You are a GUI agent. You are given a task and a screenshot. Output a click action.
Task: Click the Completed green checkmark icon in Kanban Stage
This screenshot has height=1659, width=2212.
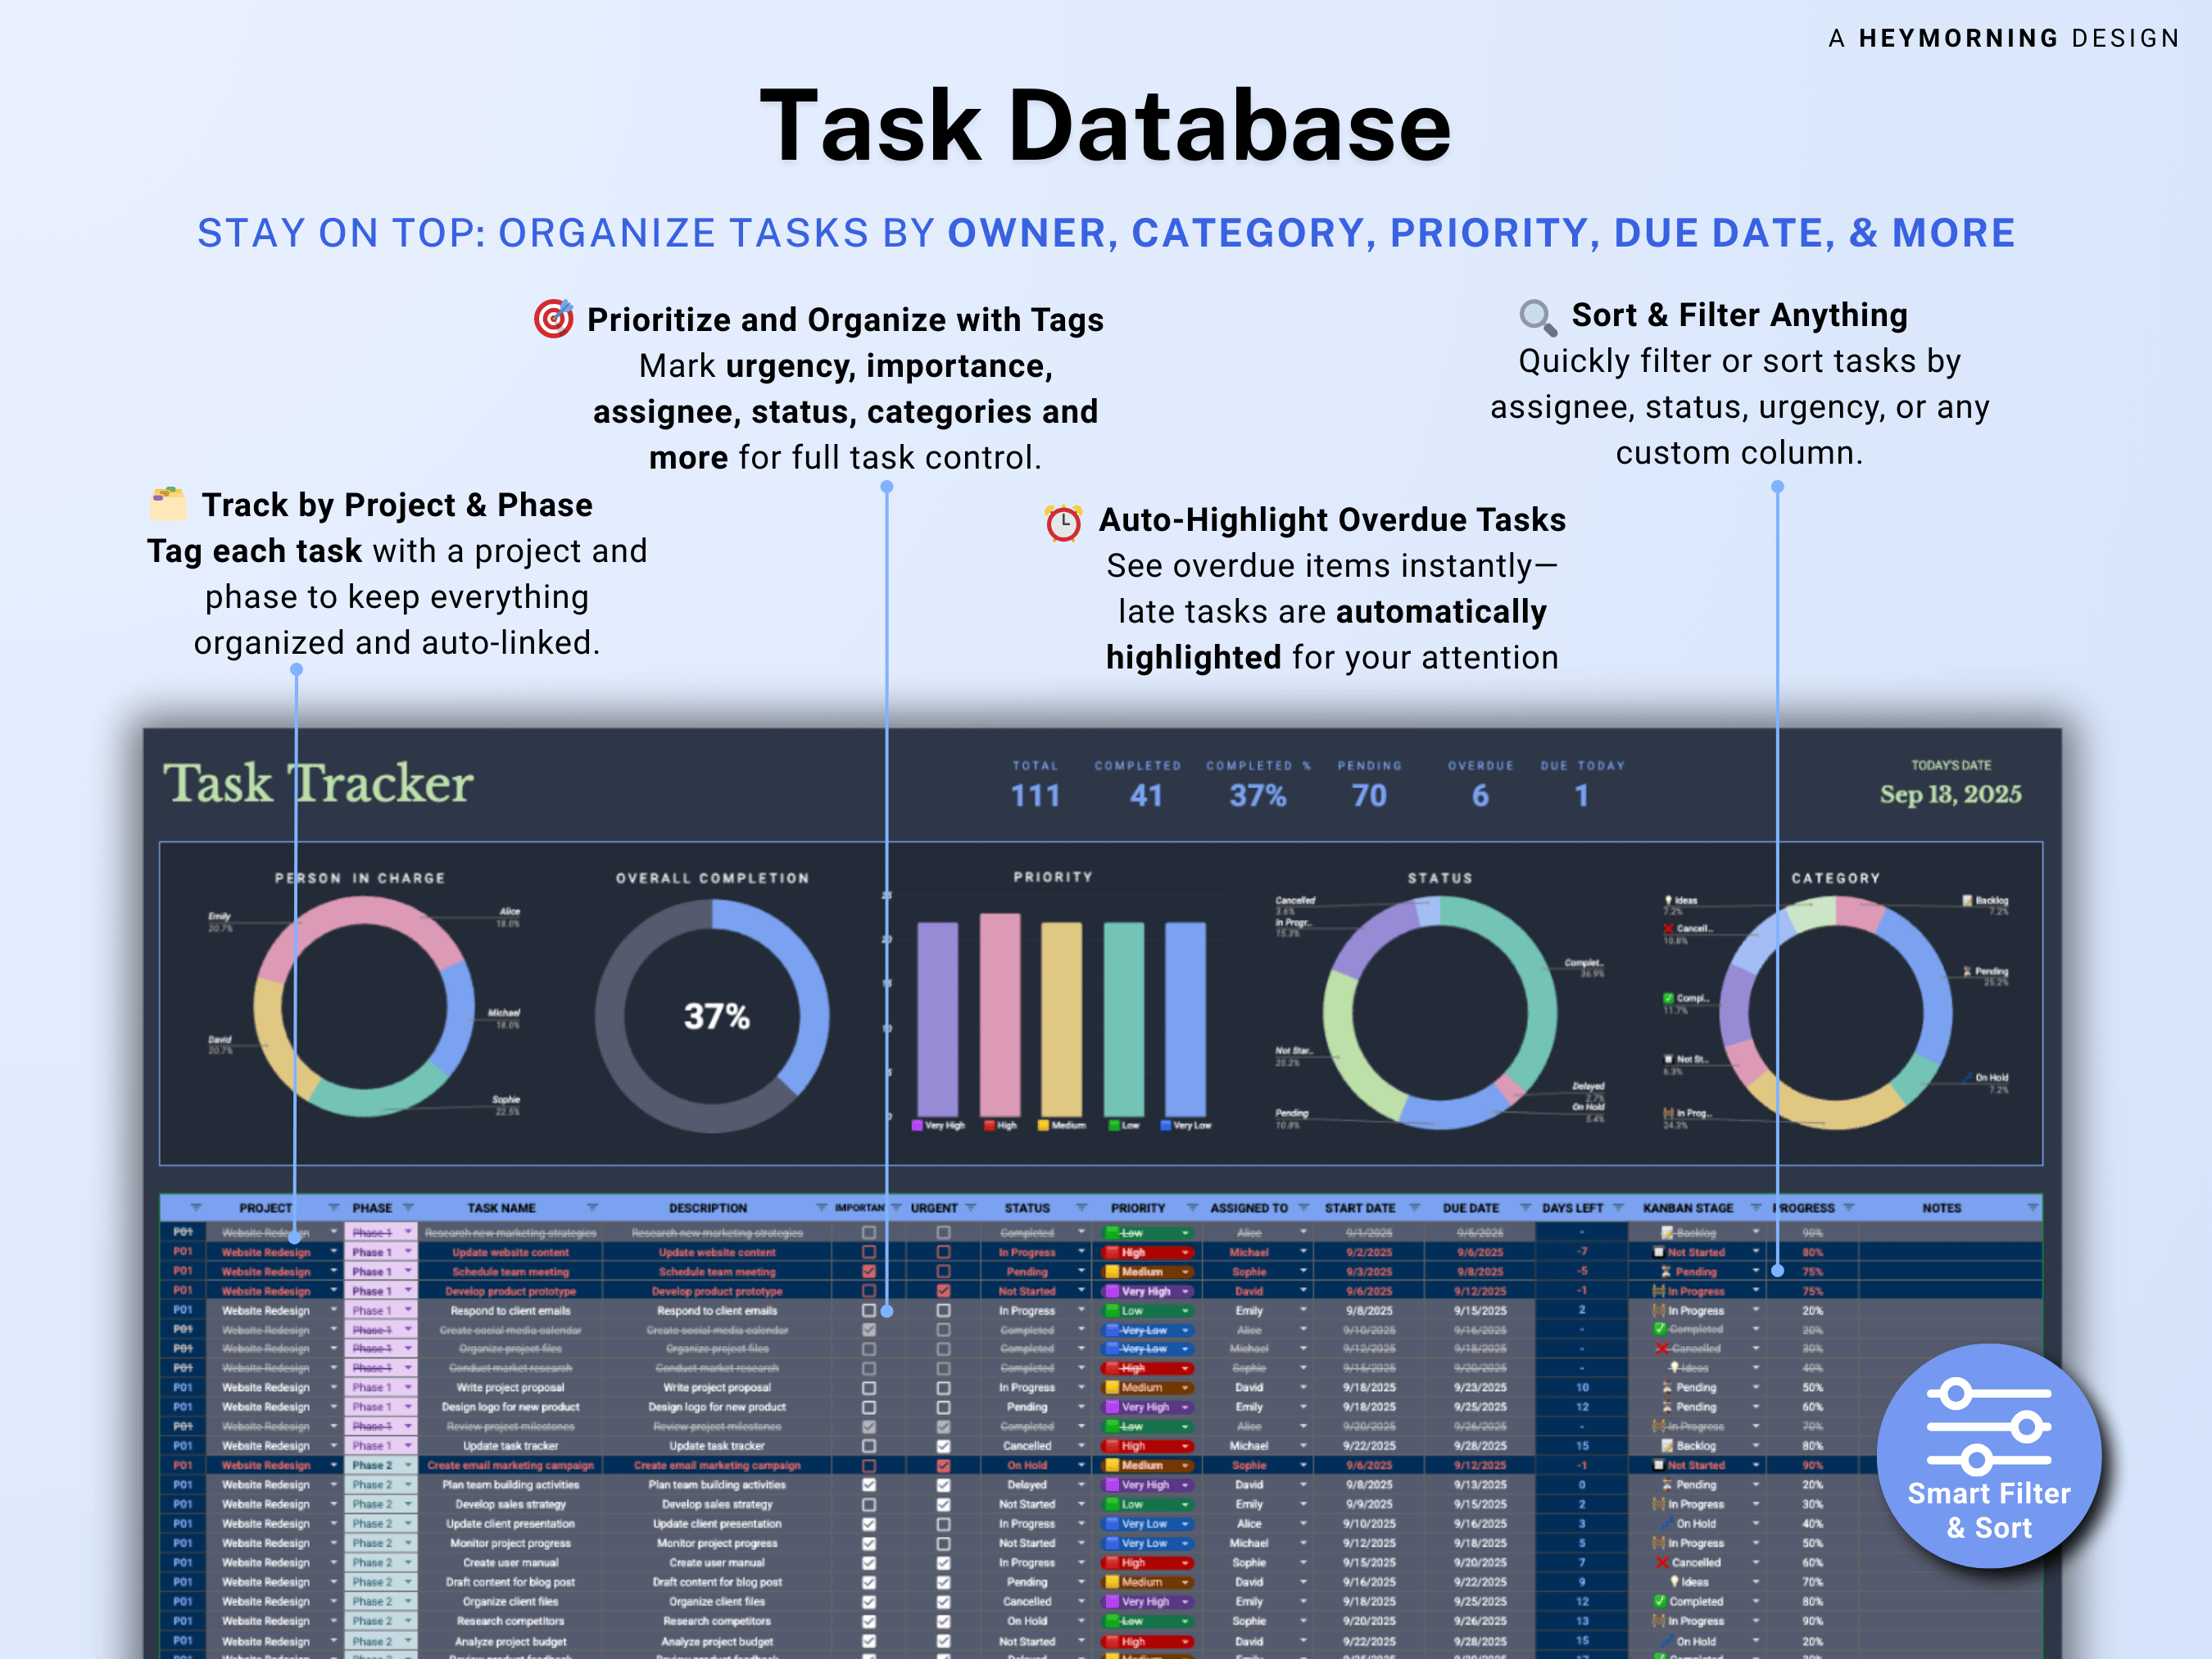point(1659,1329)
